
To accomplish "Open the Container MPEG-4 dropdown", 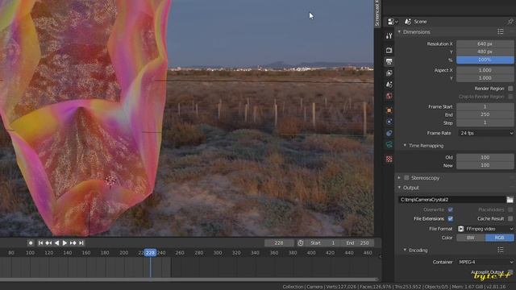I will (x=485, y=262).
